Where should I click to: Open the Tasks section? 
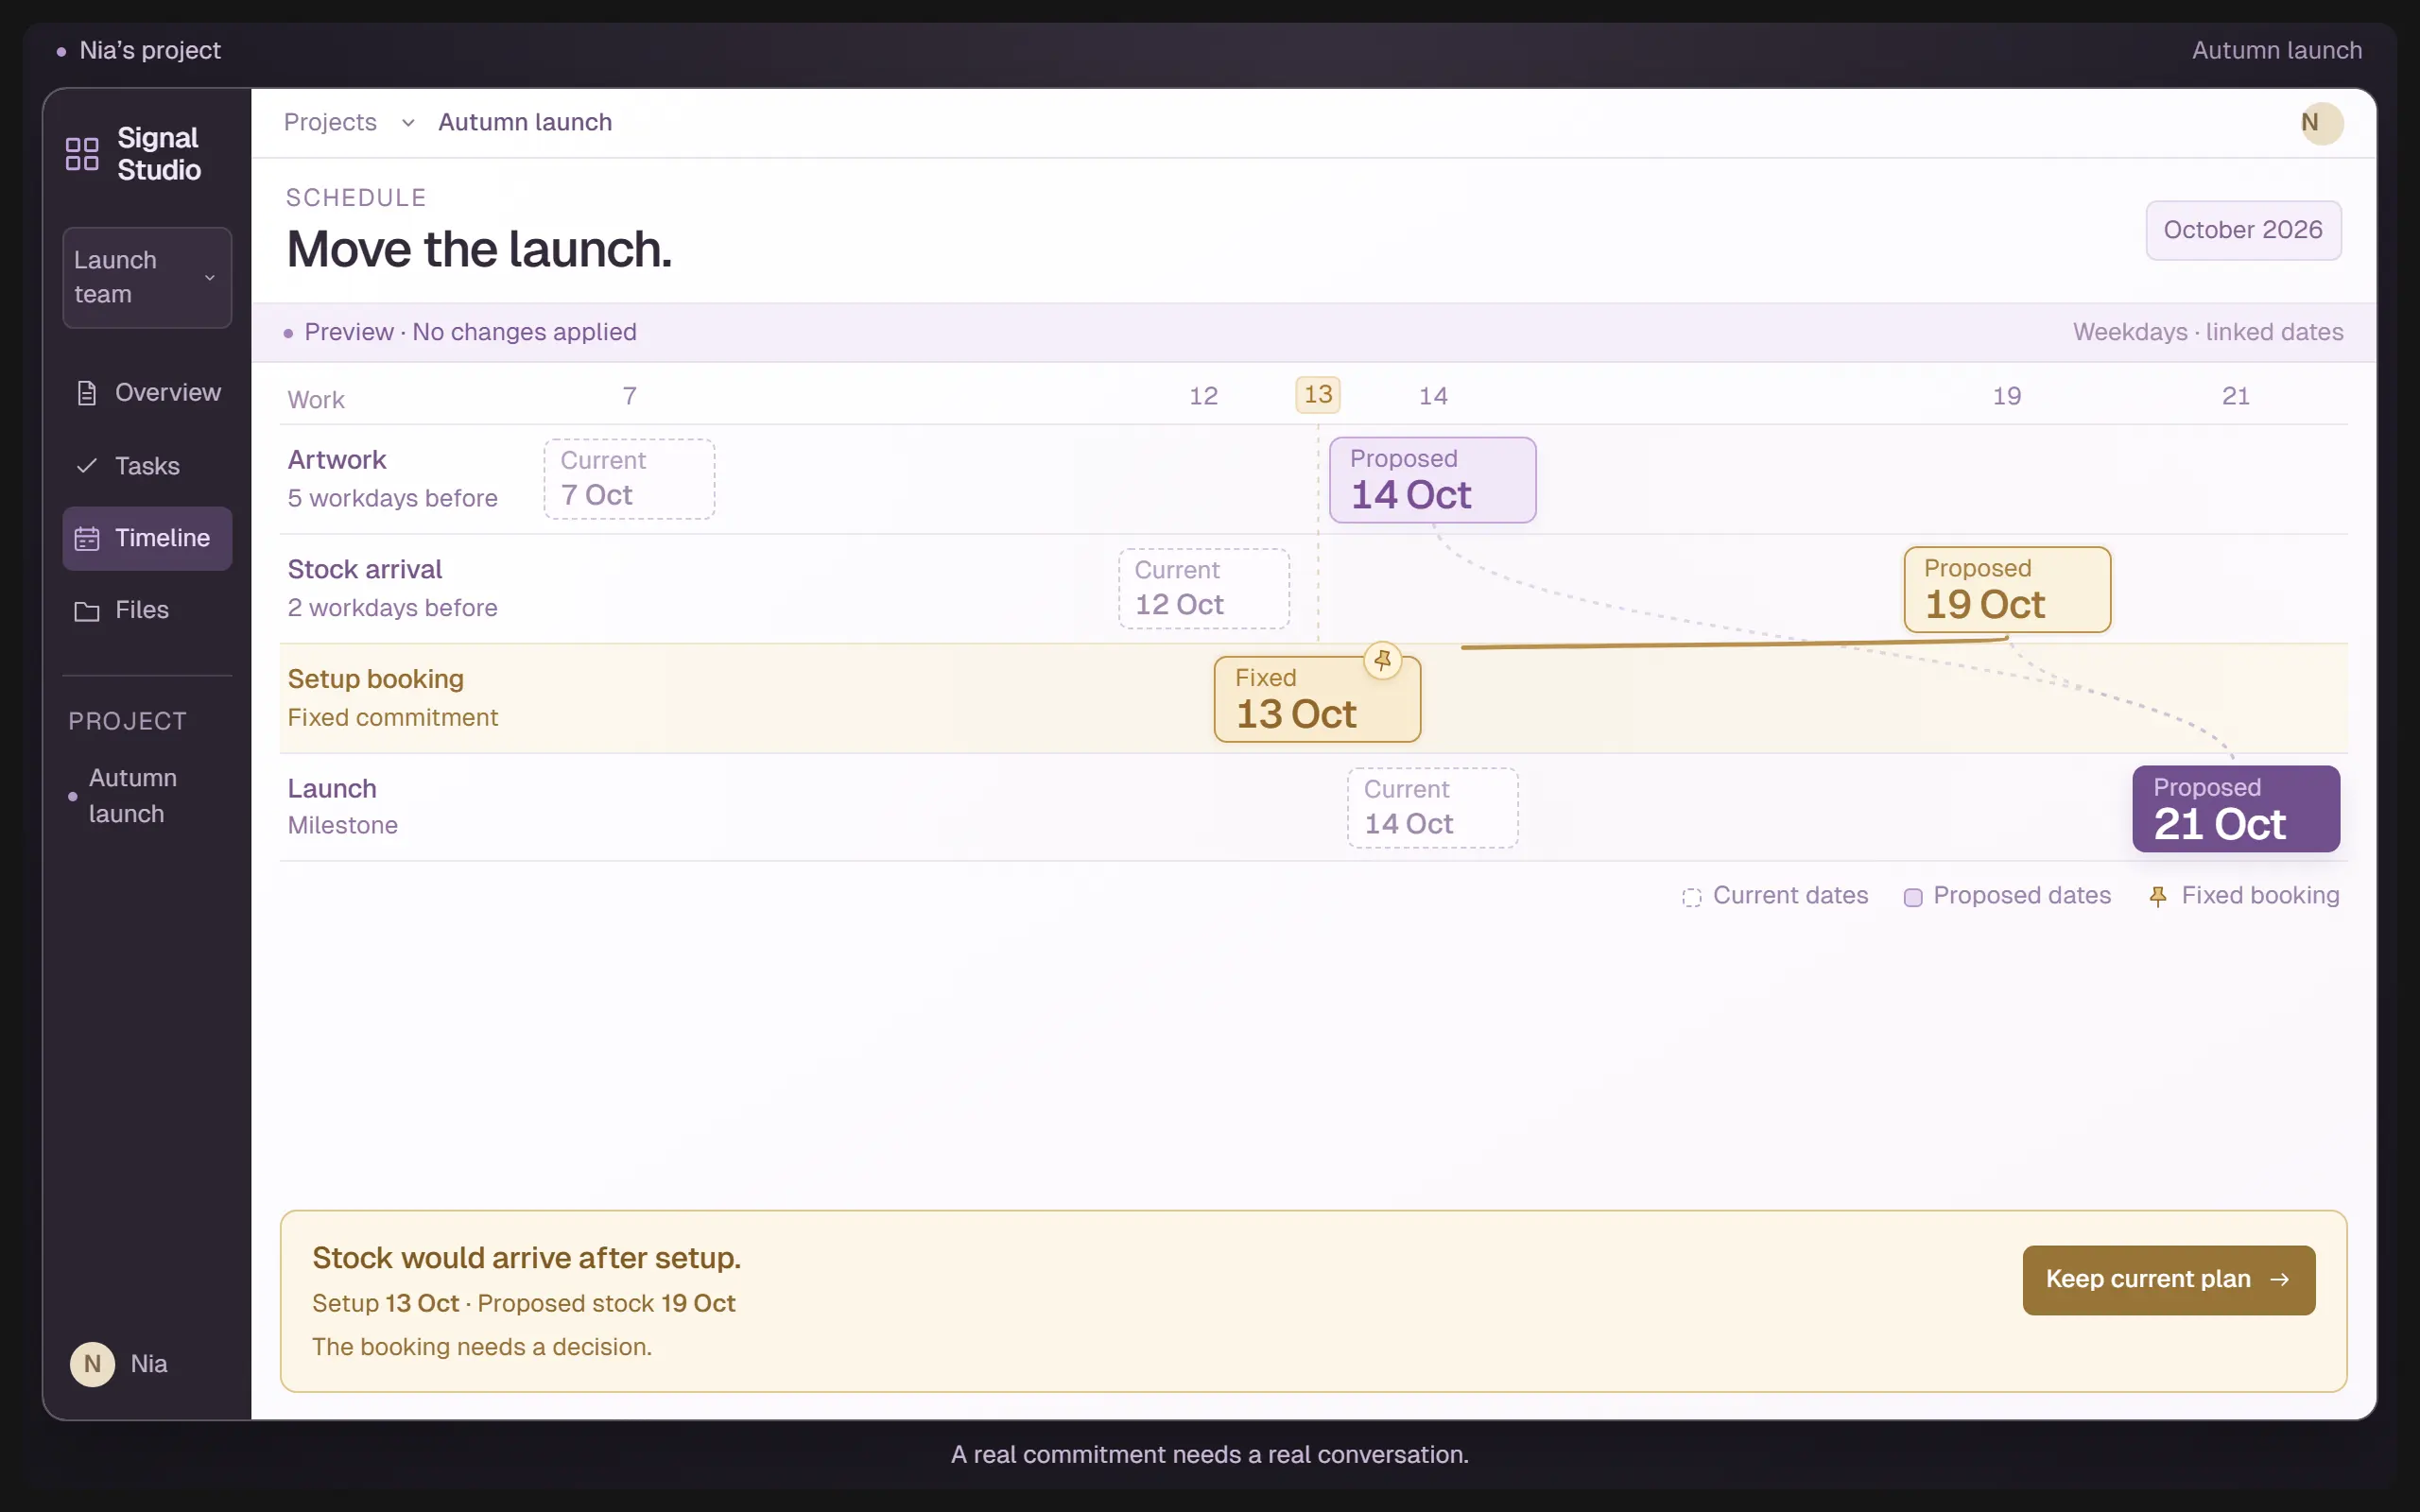147,466
